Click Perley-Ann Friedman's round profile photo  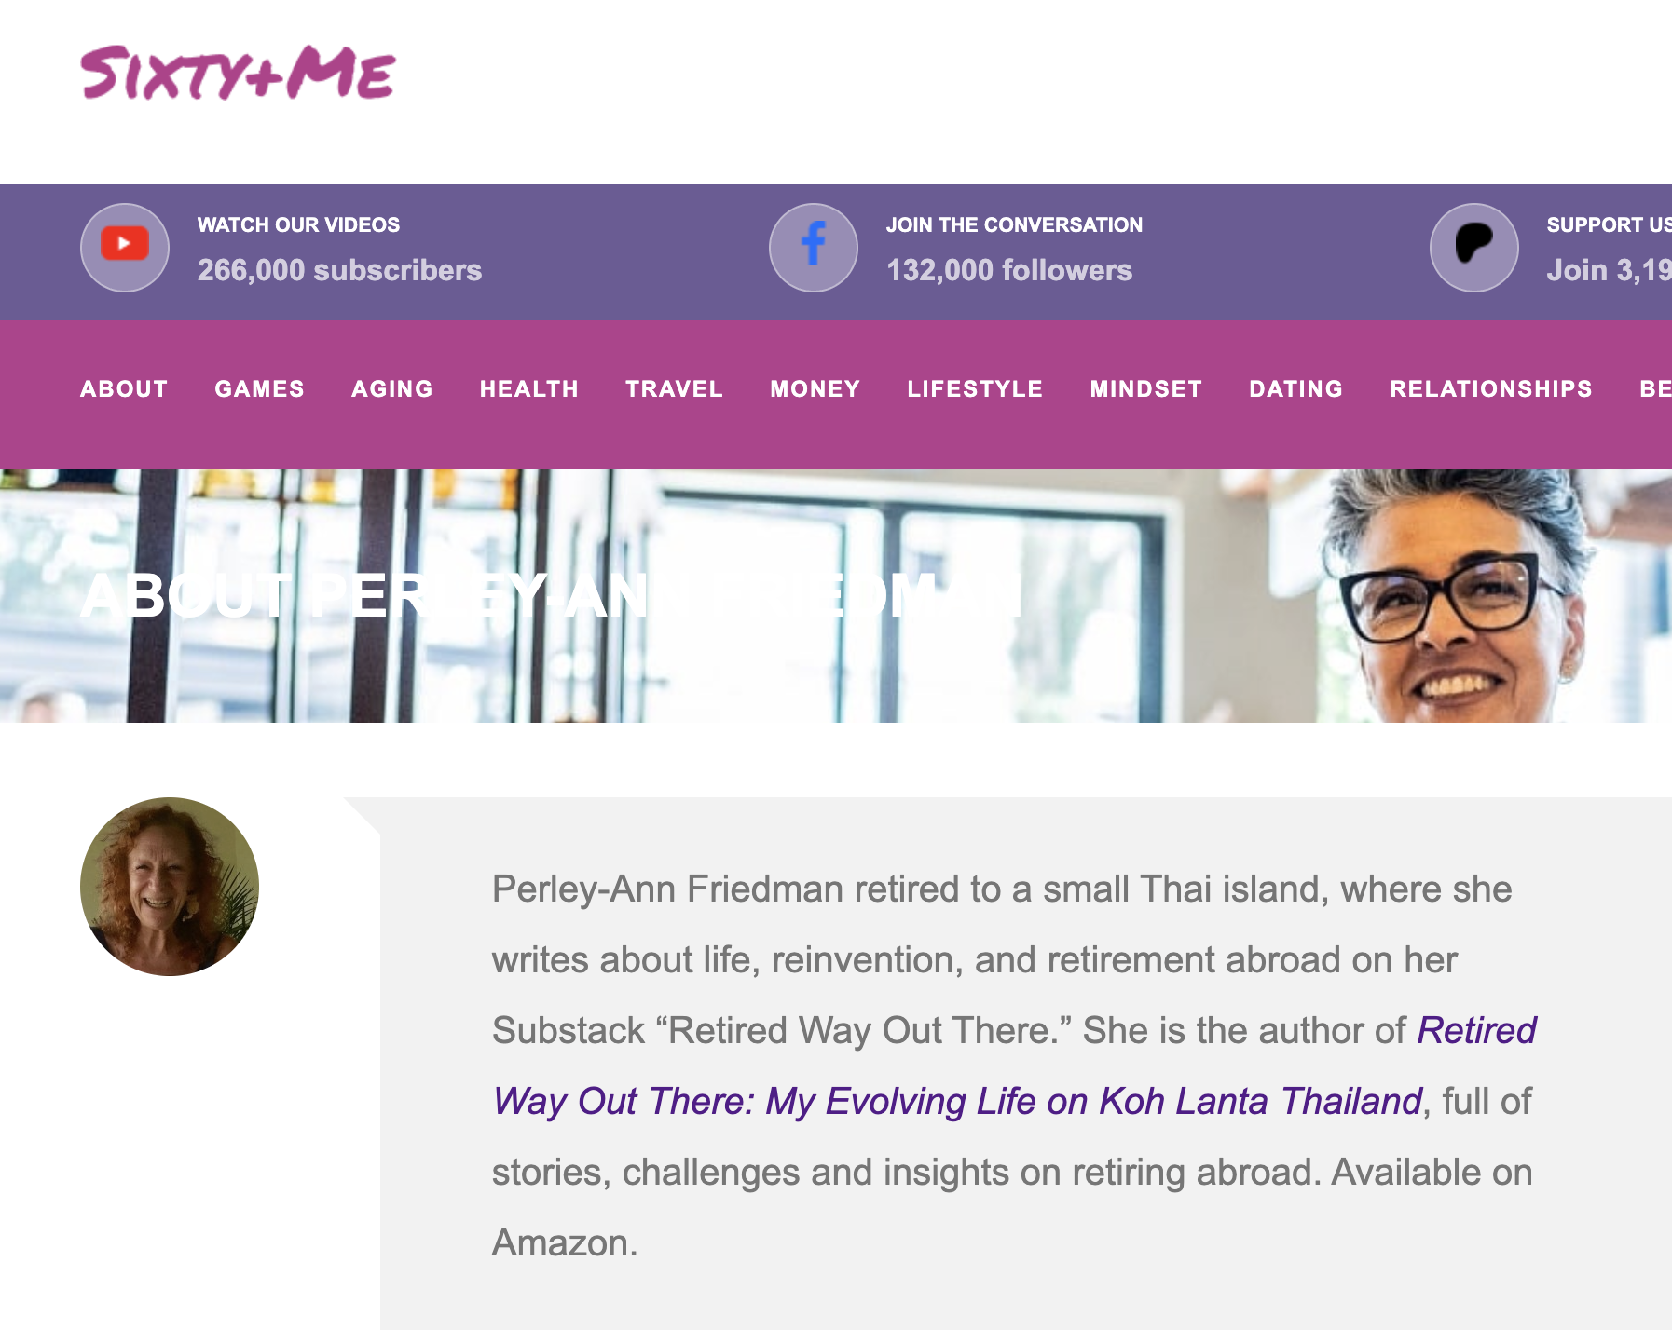click(x=170, y=887)
